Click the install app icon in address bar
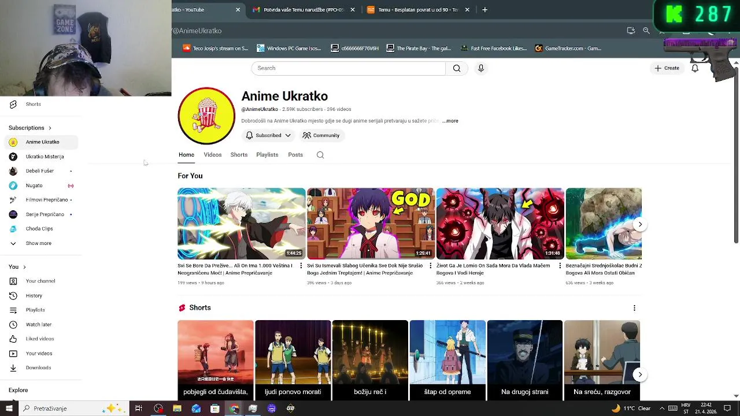Image resolution: width=740 pixels, height=416 pixels. 631,31
